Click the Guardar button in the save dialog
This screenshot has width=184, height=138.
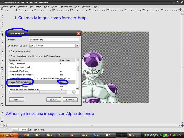coord(54,100)
